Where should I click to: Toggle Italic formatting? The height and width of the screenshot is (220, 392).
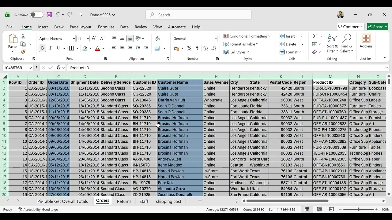[x=50, y=48]
